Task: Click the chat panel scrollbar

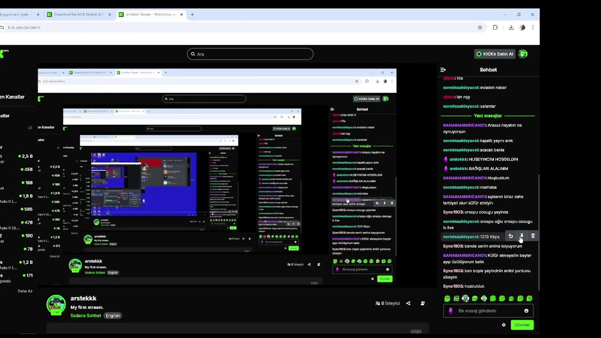Action: point(538,232)
